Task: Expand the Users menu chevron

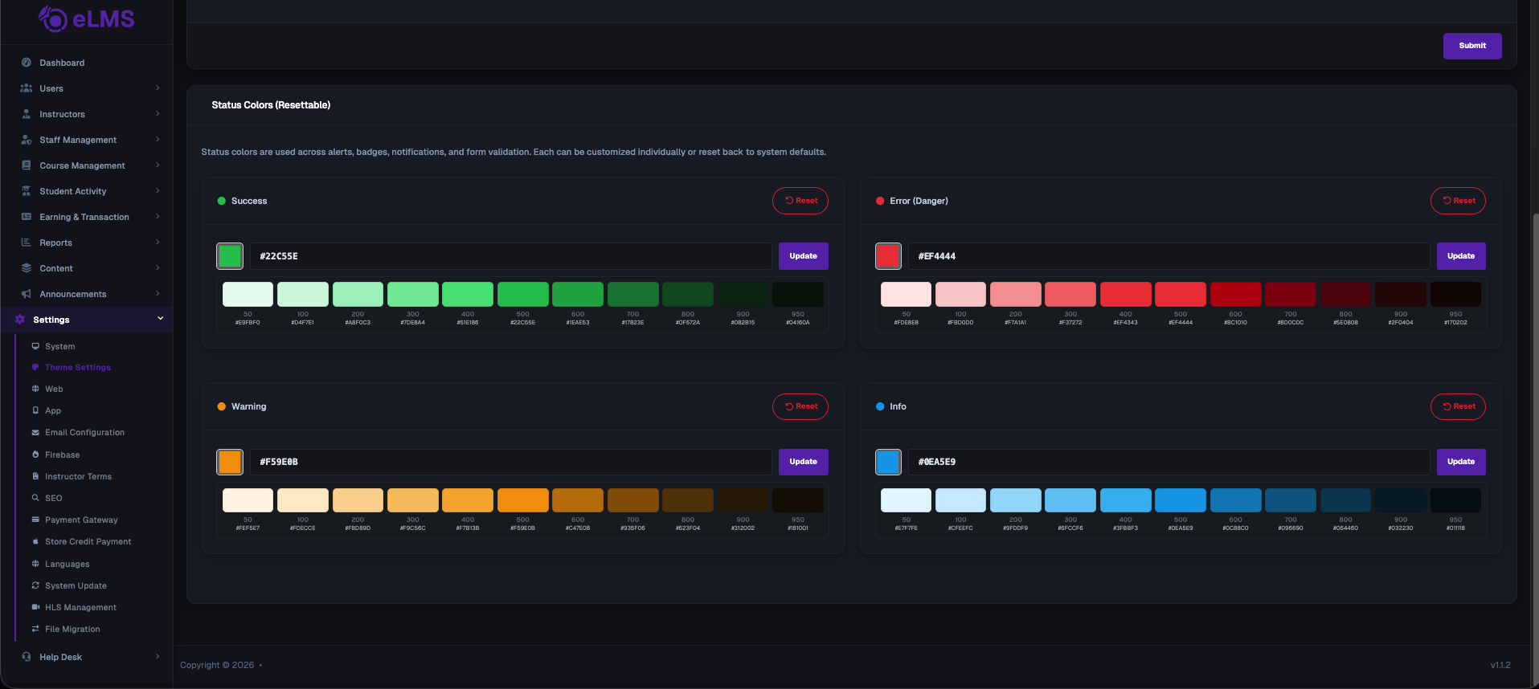Action: point(158,88)
